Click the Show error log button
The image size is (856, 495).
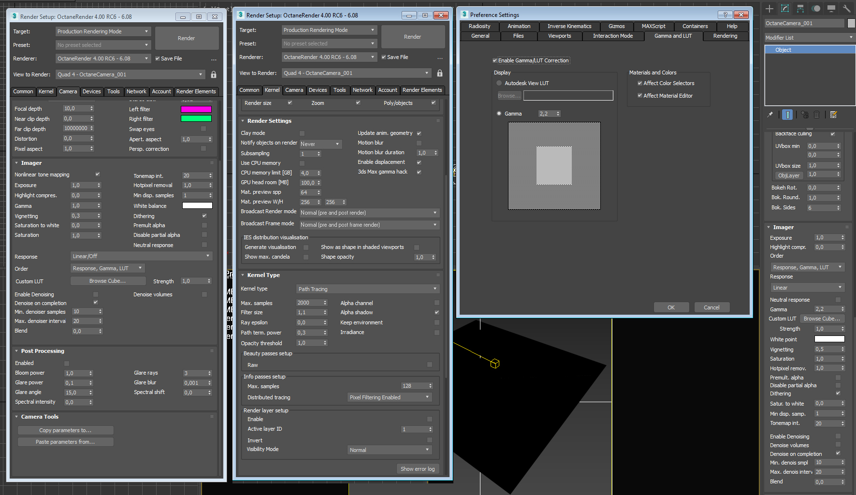pos(418,469)
